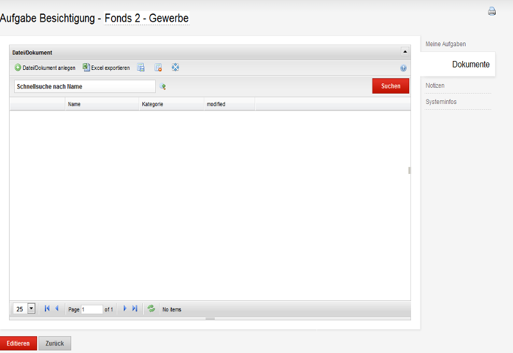Open the 'Meine Aufgaben' sidebar tab

tap(446, 44)
